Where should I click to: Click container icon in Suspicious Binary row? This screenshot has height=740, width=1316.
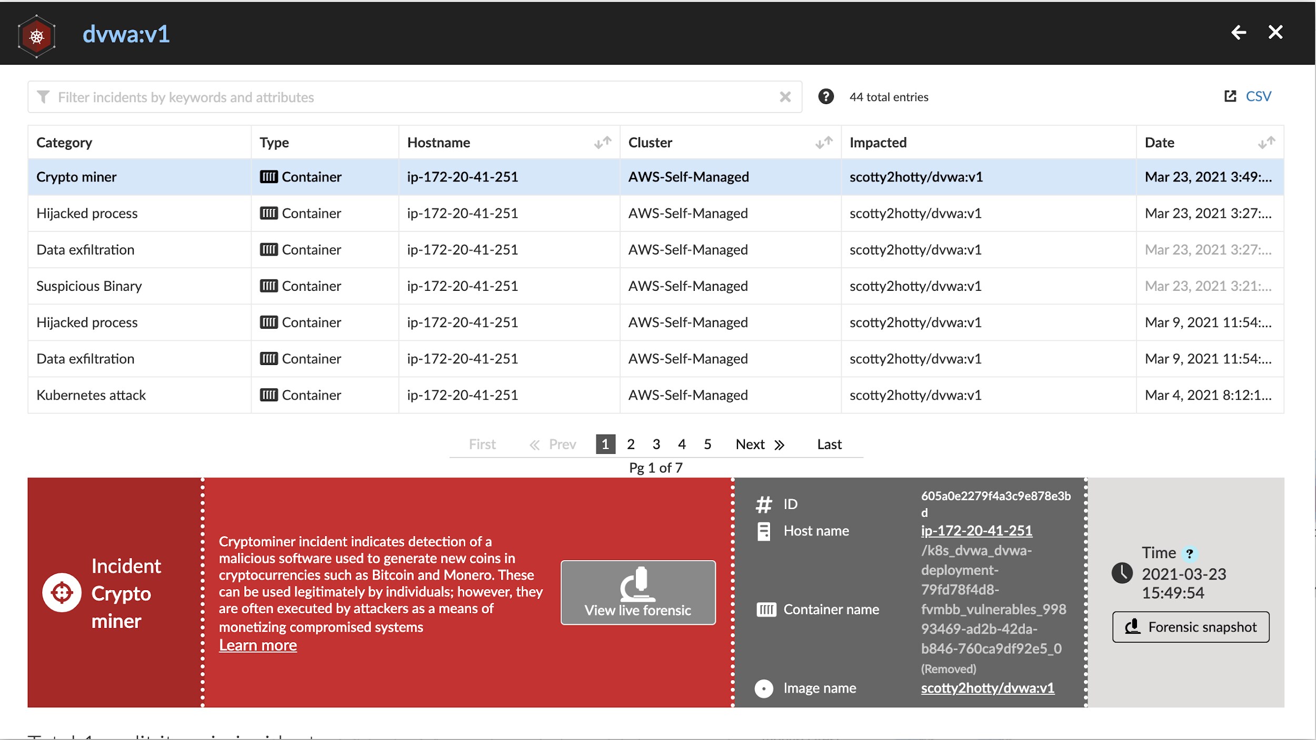269,286
